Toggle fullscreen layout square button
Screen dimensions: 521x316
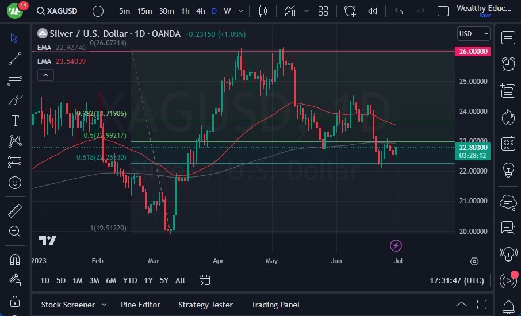point(443,11)
